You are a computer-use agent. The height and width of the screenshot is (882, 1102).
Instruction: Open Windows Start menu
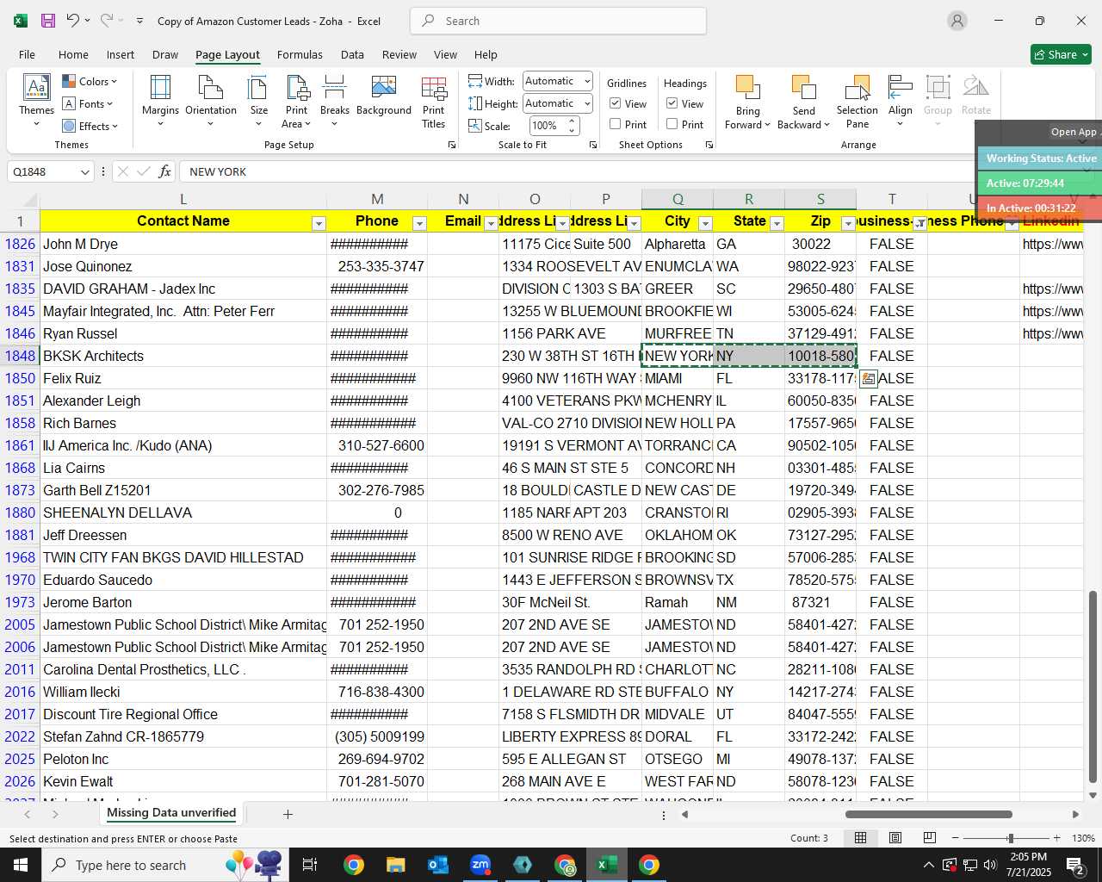point(20,865)
